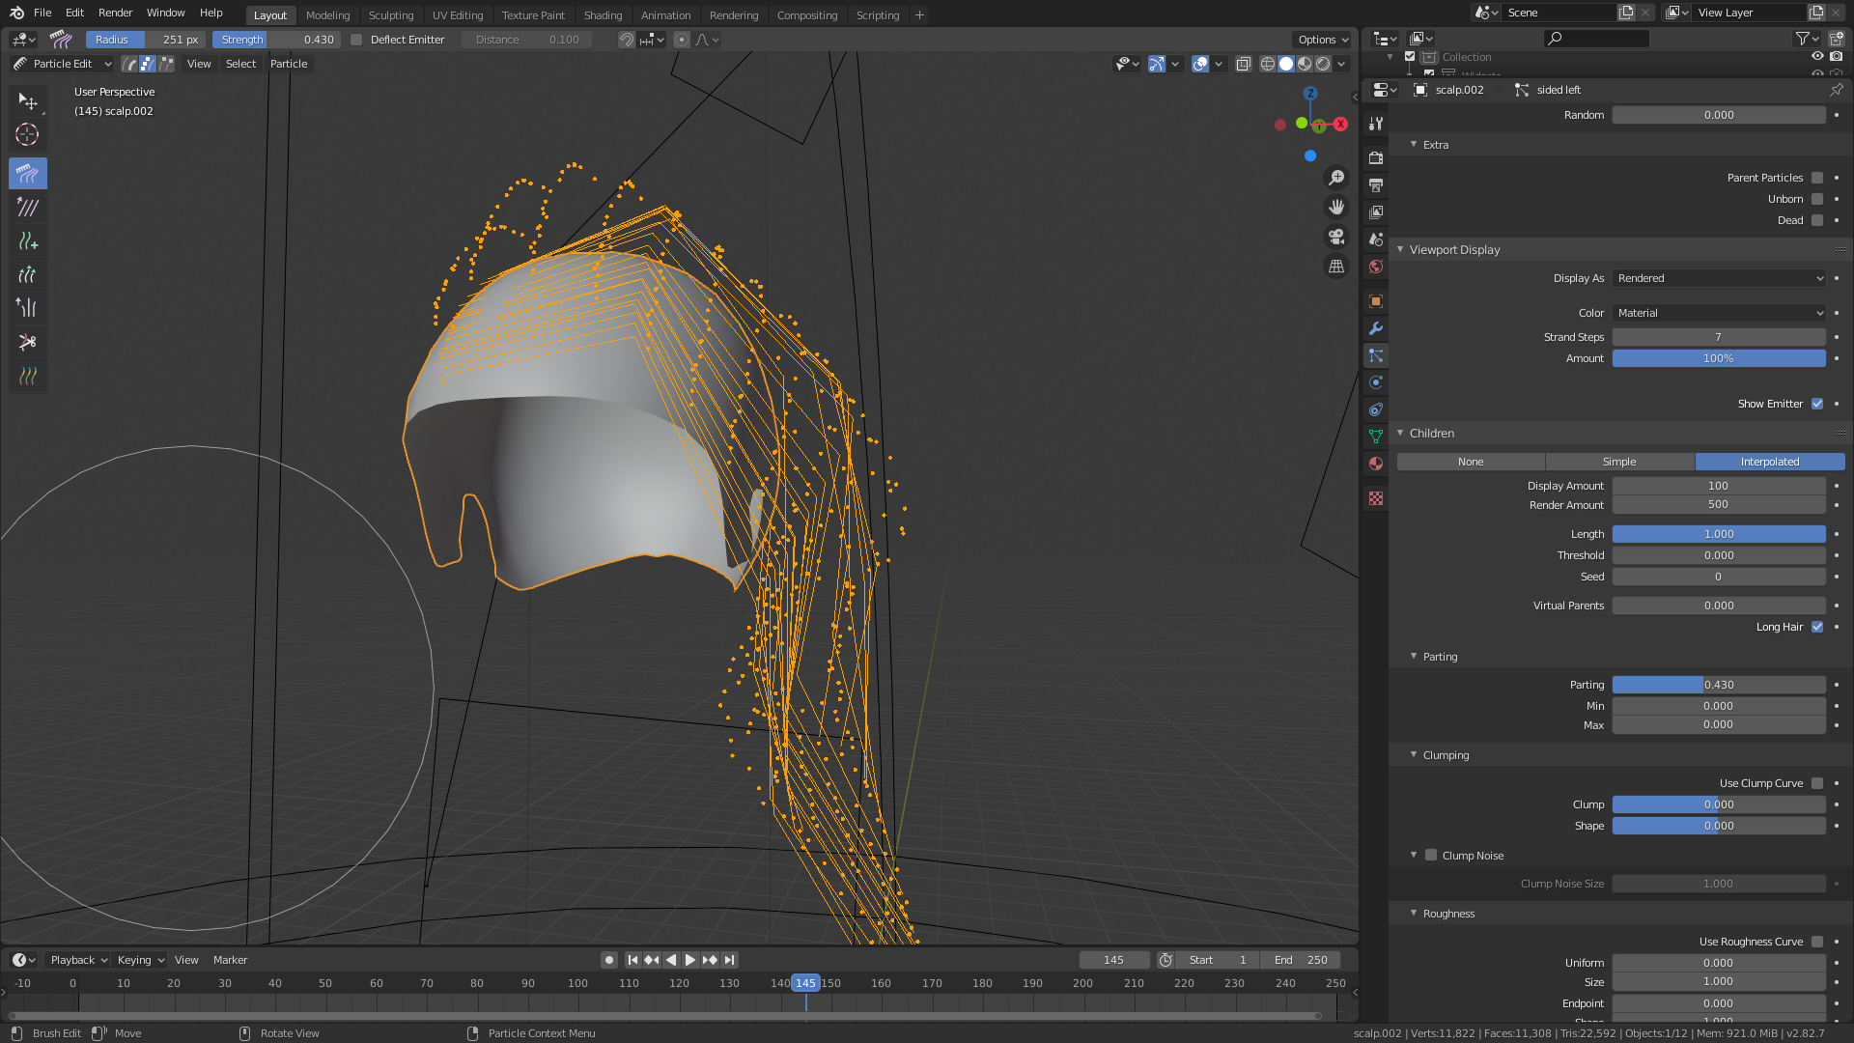The height and width of the screenshot is (1043, 1854).
Task: Click the Parting value slider
Action: 1719,685
